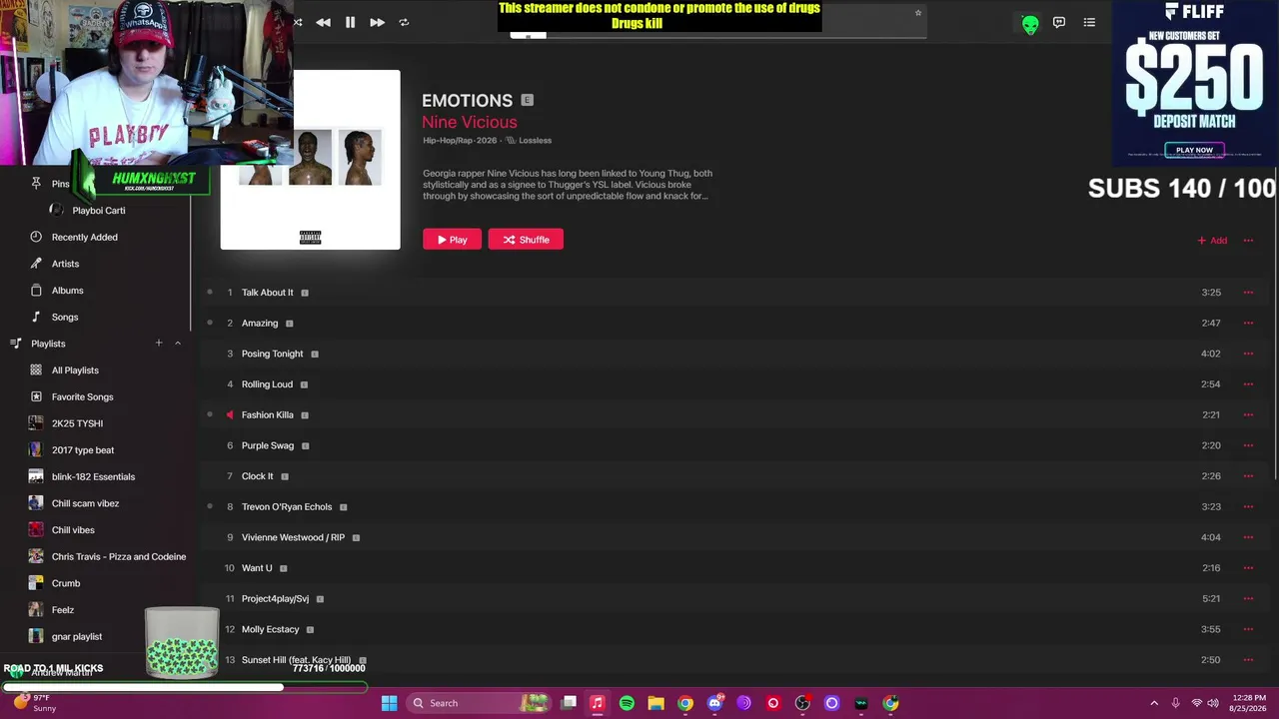The height and width of the screenshot is (719, 1279).
Task: Select the Amazing track title
Action: 260,324
